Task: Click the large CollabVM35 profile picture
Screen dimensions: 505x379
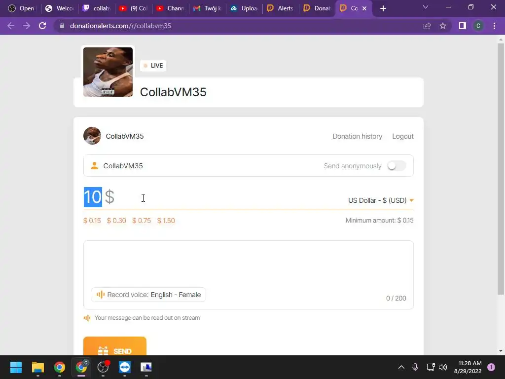Action: click(x=108, y=72)
